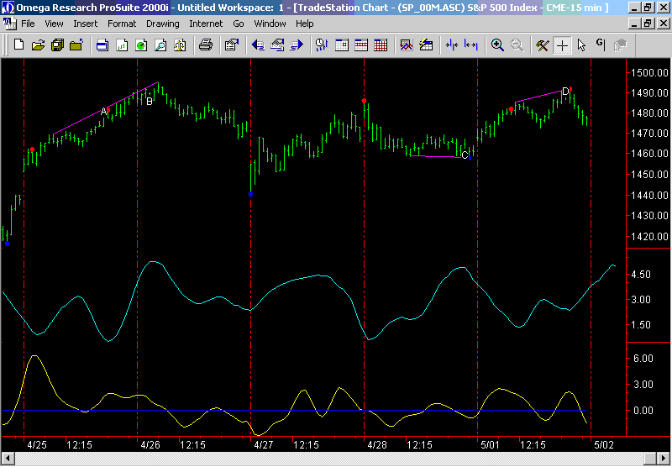Viewport: 672px width, 467px height.
Task: Select the crosshair pointer tool
Action: pyautogui.click(x=562, y=45)
